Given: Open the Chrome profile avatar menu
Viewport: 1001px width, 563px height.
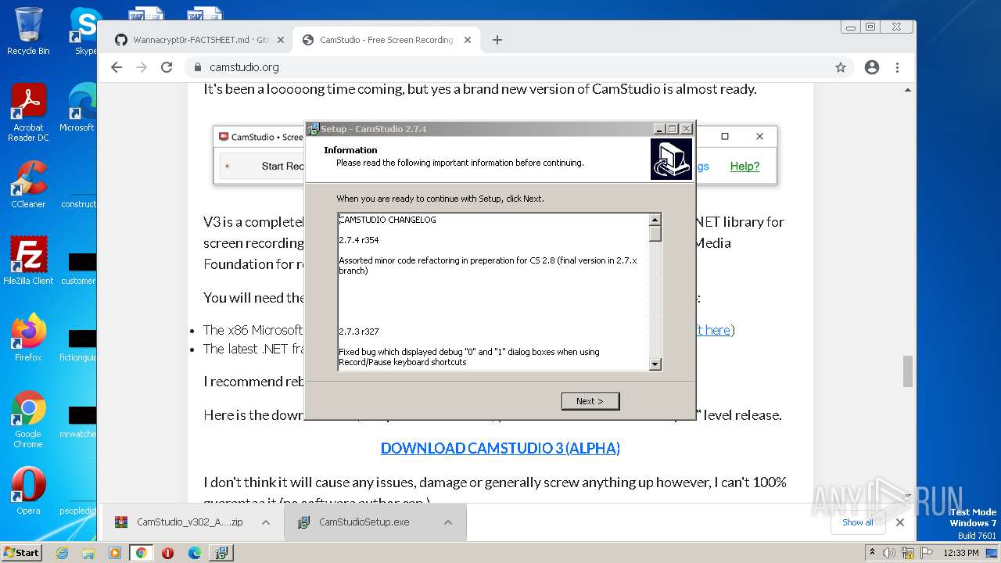Looking at the screenshot, I should point(872,67).
